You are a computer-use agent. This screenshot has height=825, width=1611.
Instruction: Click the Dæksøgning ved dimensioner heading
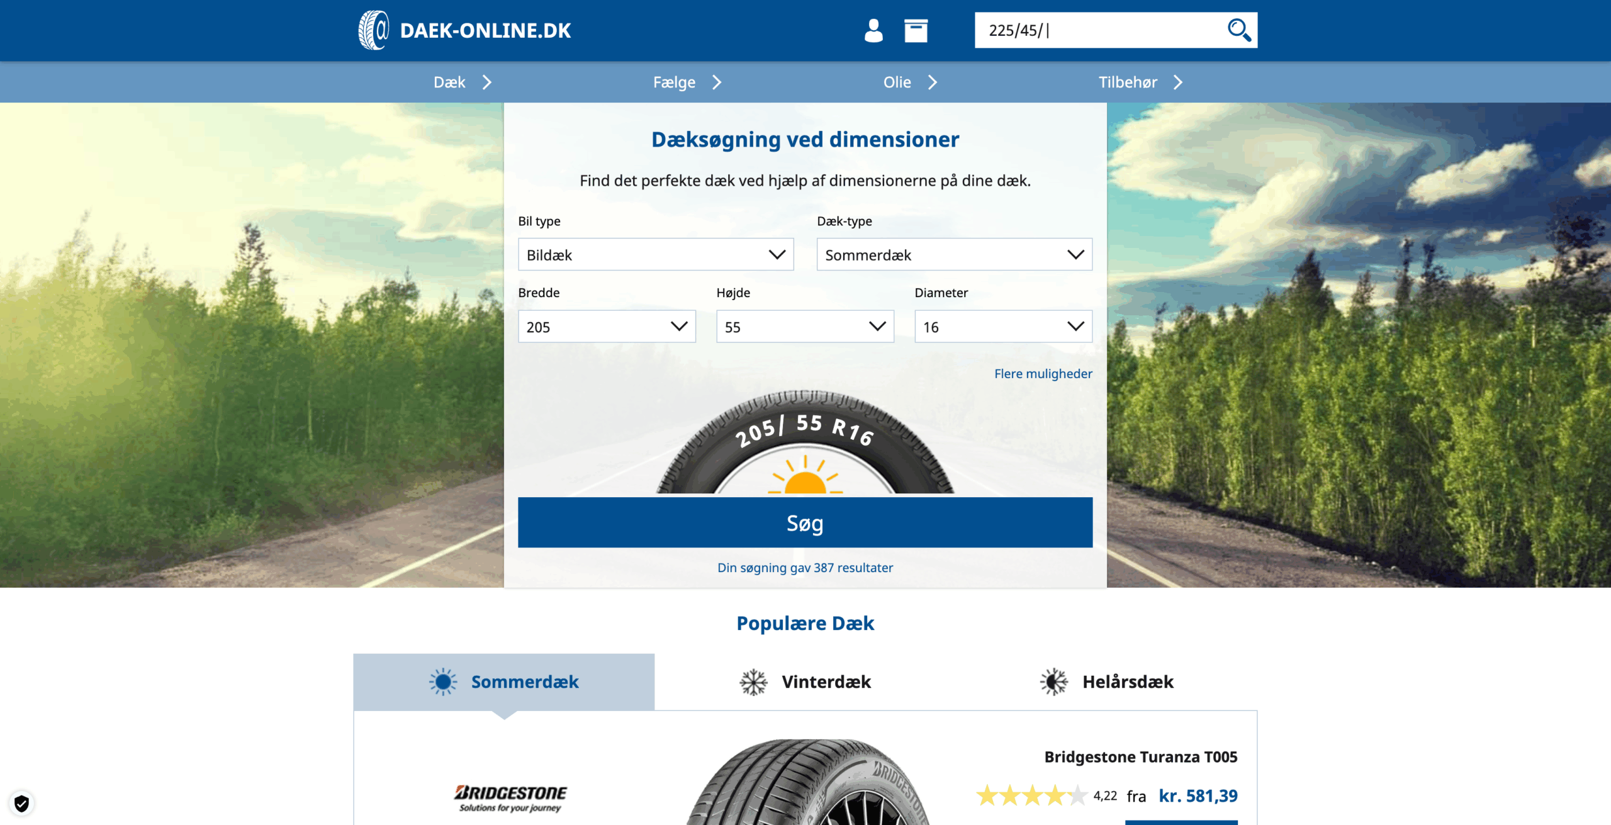(805, 139)
